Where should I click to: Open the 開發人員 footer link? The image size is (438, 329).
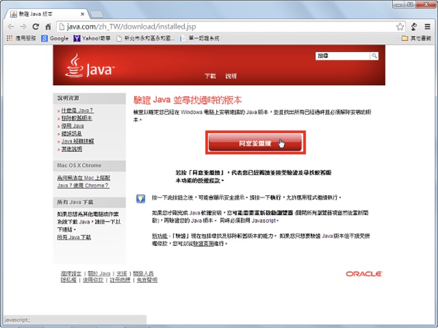point(143,274)
